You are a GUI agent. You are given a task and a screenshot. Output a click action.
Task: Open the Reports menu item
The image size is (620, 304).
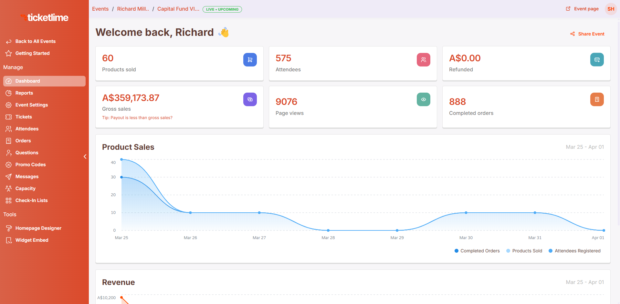pyautogui.click(x=24, y=93)
